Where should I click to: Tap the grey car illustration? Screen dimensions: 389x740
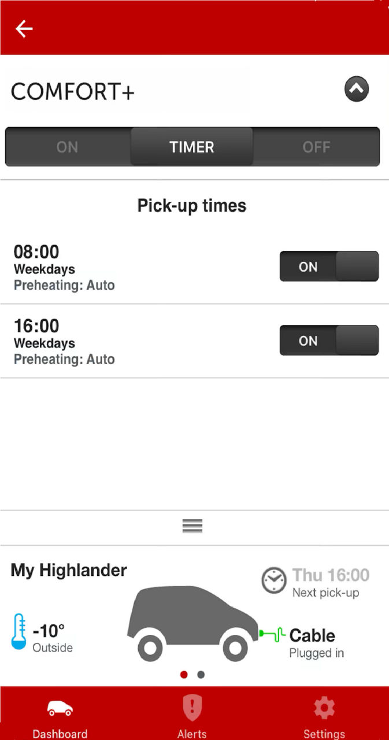pyautogui.click(x=192, y=624)
